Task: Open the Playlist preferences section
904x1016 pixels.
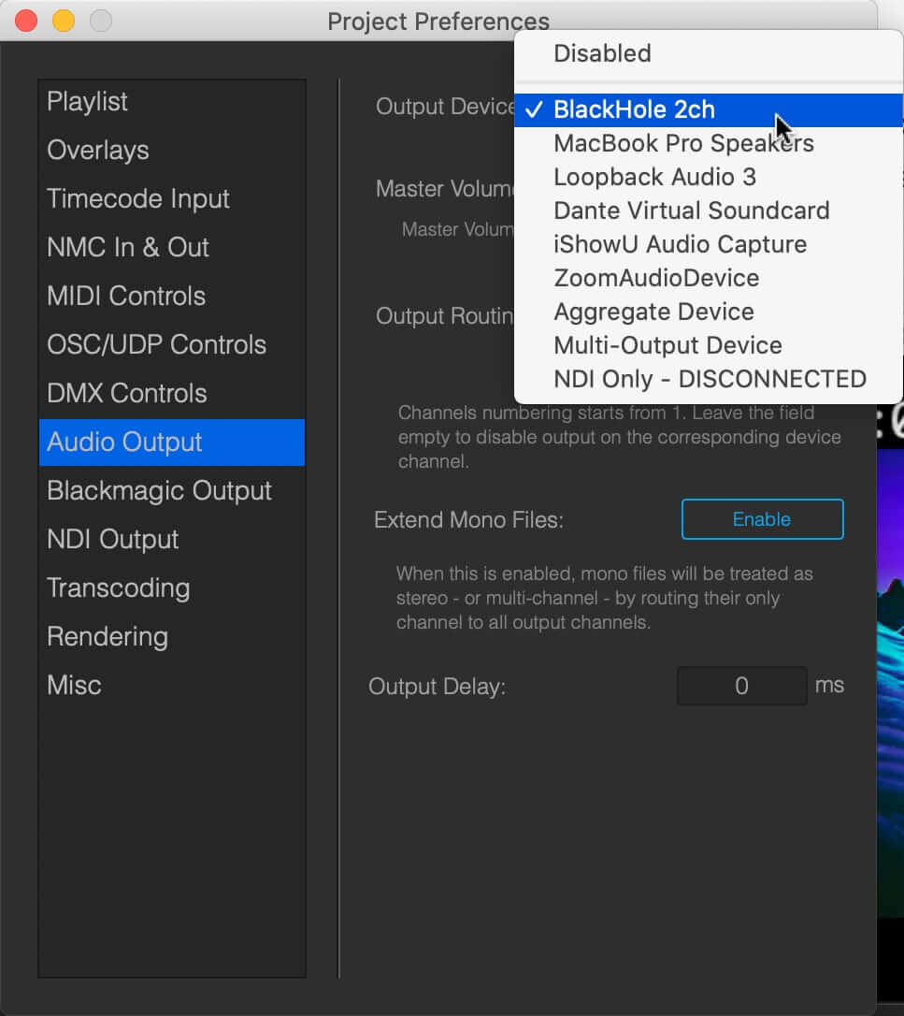Action: [x=172, y=102]
